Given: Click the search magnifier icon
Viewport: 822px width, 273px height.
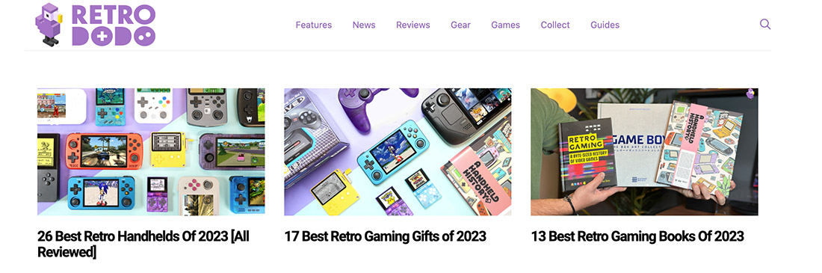Looking at the screenshot, I should coord(765,24).
